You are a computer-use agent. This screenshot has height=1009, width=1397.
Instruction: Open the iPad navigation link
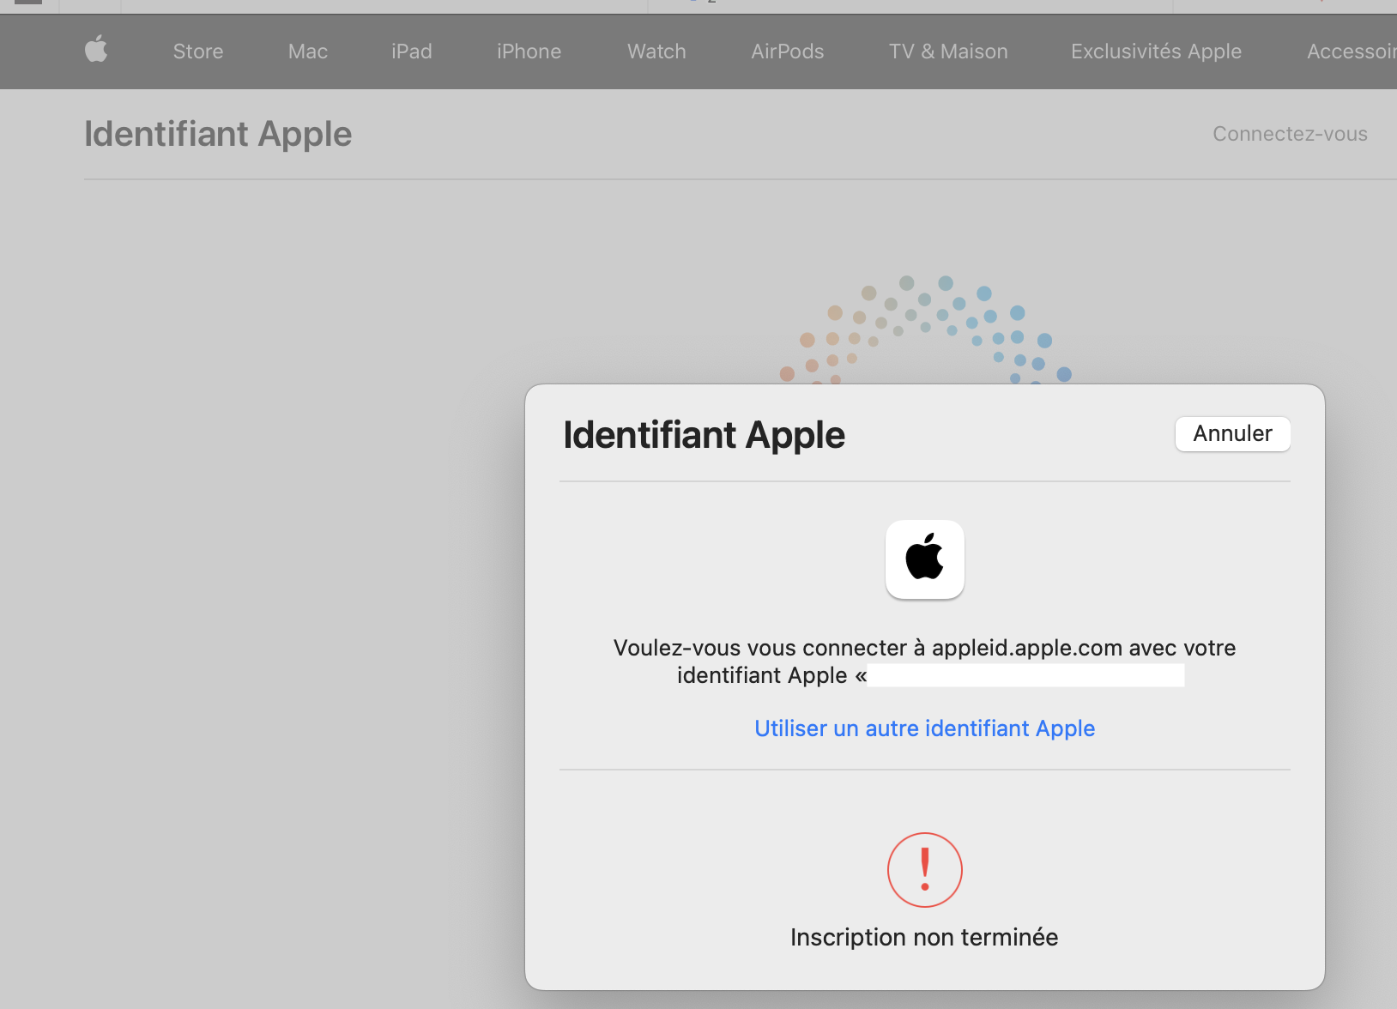tap(412, 51)
